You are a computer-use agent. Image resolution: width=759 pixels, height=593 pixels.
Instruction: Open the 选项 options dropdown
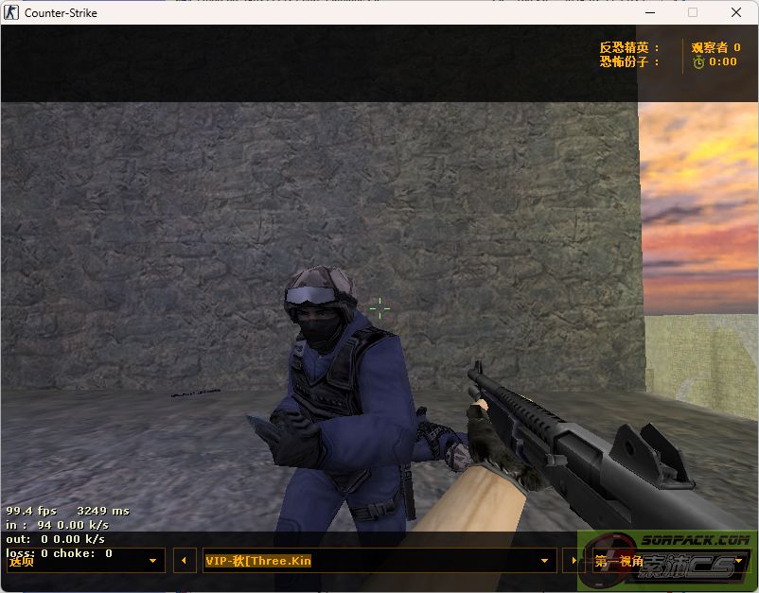(x=86, y=561)
